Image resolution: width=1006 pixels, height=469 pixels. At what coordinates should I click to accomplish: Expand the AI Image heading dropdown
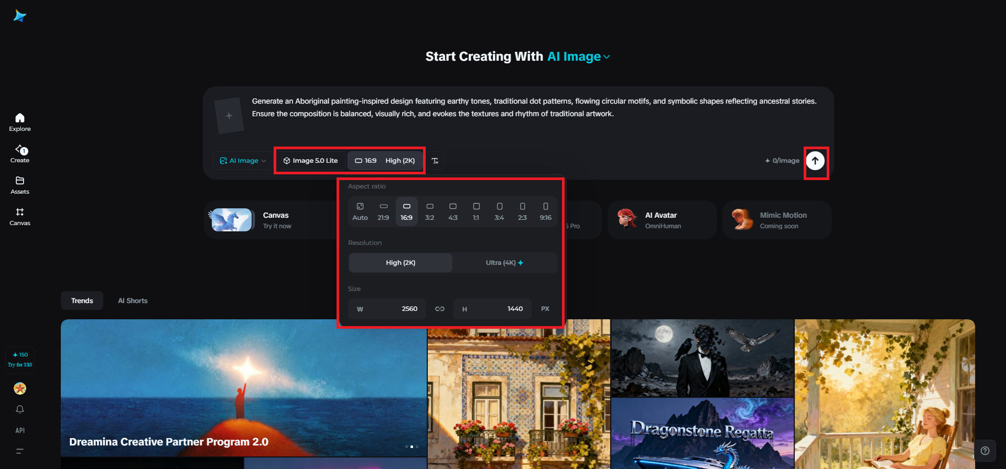[x=579, y=57]
